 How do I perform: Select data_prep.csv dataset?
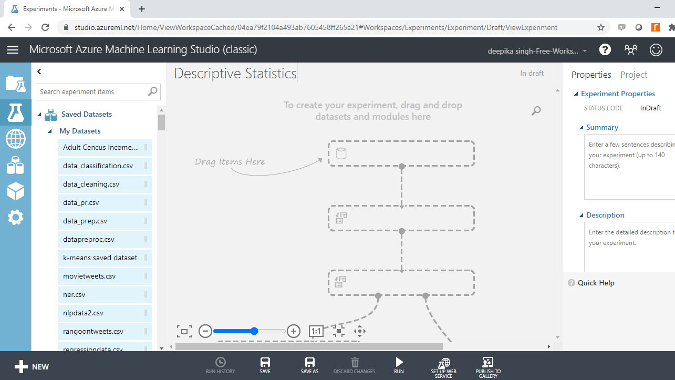[105, 221]
